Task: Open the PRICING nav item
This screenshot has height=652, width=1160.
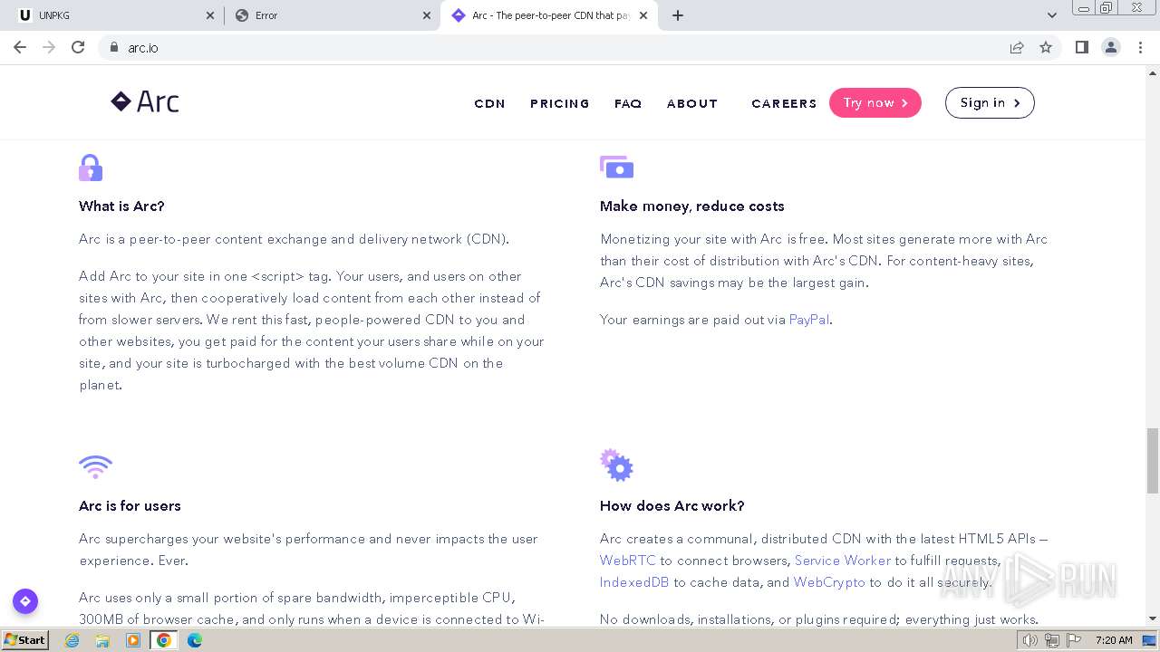Action: pyautogui.click(x=560, y=104)
